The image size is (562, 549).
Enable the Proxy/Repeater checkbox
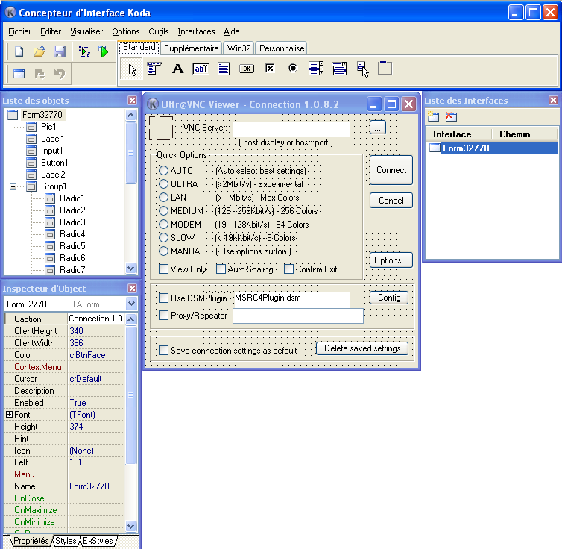point(163,316)
